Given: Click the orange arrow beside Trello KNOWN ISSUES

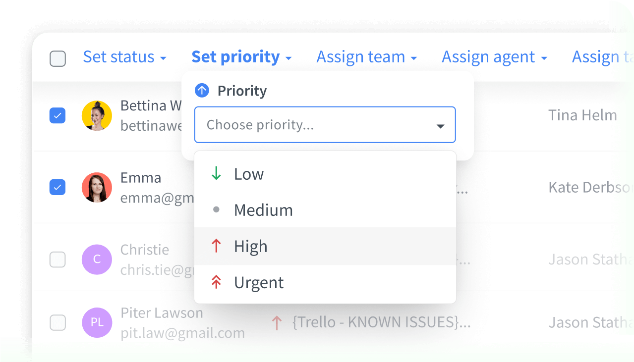Looking at the screenshot, I should pos(276,322).
